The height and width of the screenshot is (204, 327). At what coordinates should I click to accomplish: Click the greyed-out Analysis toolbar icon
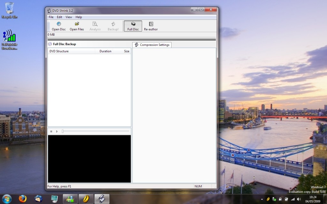point(95,26)
